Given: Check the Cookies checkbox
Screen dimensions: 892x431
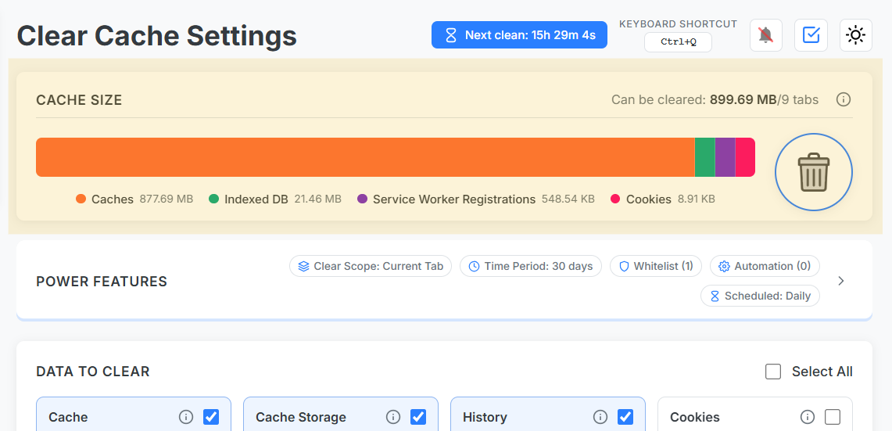Looking at the screenshot, I should tap(833, 418).
